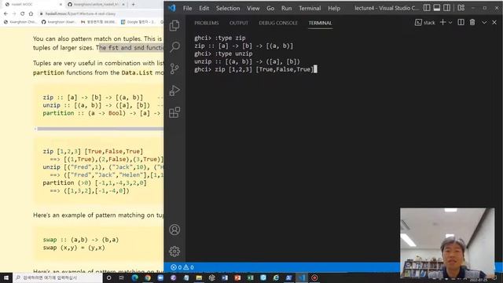
Task: Open the Source Control view
Action: (174, 68)
